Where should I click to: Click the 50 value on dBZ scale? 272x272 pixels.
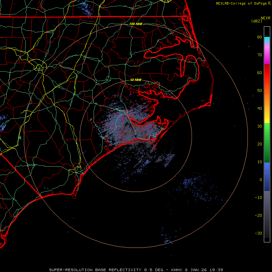(x=260, y=91)
